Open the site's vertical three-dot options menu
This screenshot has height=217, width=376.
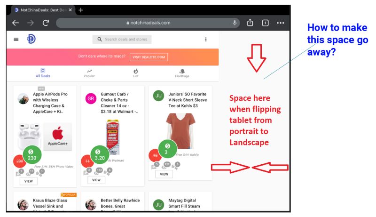tap(206, 40)
